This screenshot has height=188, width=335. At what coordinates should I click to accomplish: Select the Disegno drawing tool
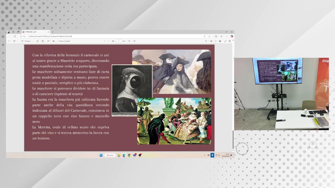click(26, 41)
